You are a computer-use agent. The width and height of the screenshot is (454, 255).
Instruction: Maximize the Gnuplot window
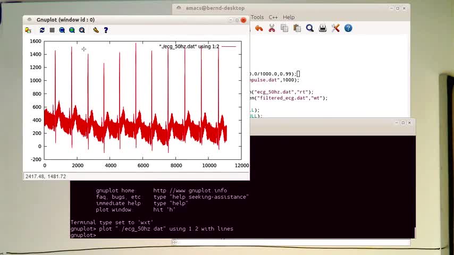(x=237, y=20)
